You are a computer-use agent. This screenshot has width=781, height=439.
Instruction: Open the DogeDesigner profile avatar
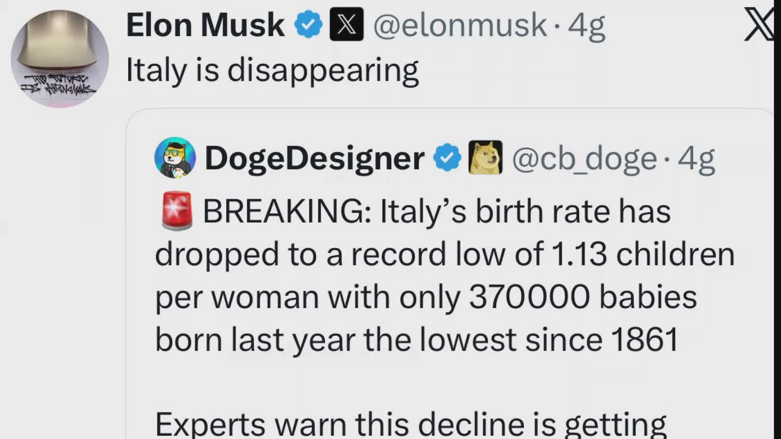(175, 158)
